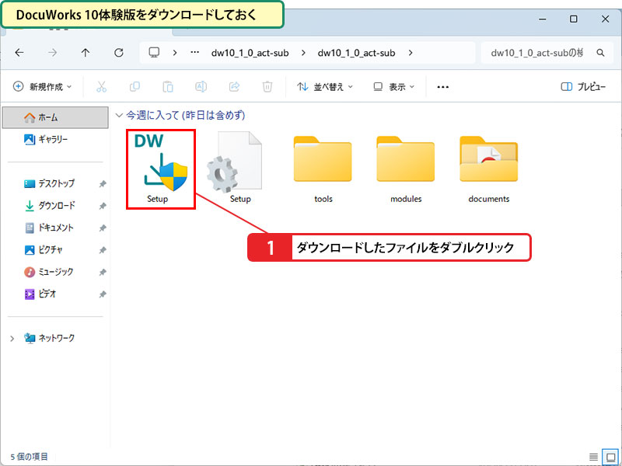Click the Delete trash icon
This screenshot has height=466, width=622.
267,86
